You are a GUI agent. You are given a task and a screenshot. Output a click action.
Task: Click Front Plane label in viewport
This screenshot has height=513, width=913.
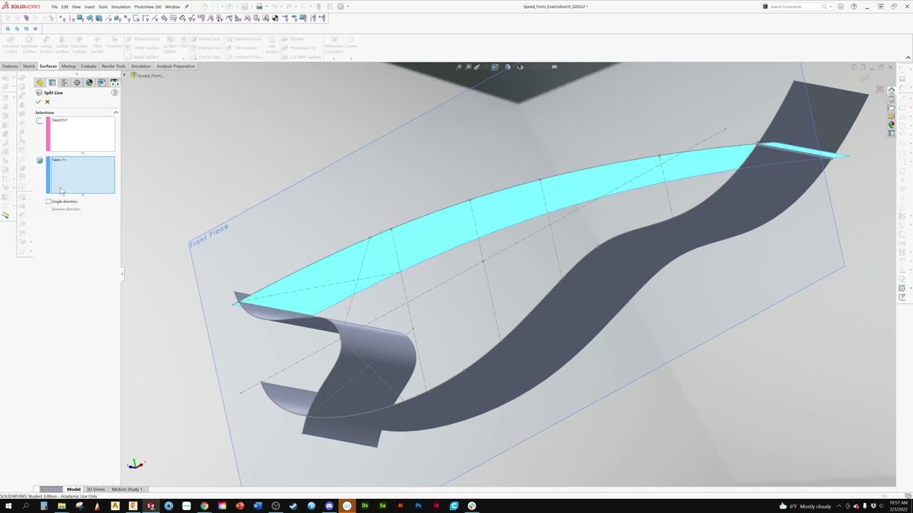pos(209,235)
